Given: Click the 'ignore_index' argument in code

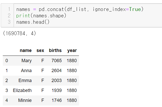Looking at the screenshot, I should [x=109, y=9].
